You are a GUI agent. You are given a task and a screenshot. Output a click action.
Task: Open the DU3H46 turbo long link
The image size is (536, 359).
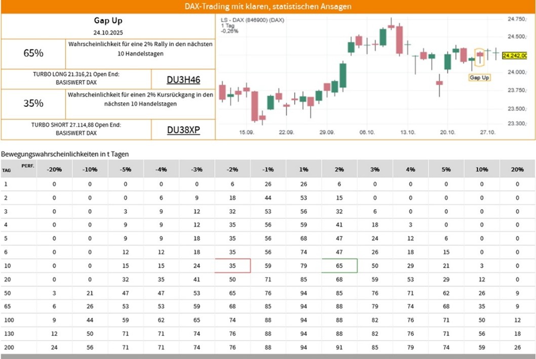tap(183, 79)
